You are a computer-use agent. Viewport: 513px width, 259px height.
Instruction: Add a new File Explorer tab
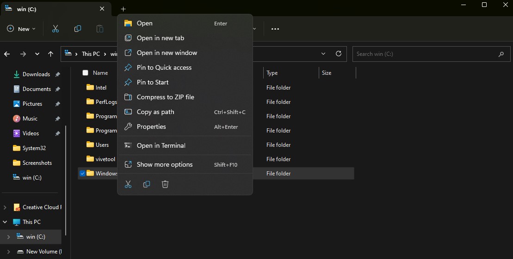[x=123, y=9]
